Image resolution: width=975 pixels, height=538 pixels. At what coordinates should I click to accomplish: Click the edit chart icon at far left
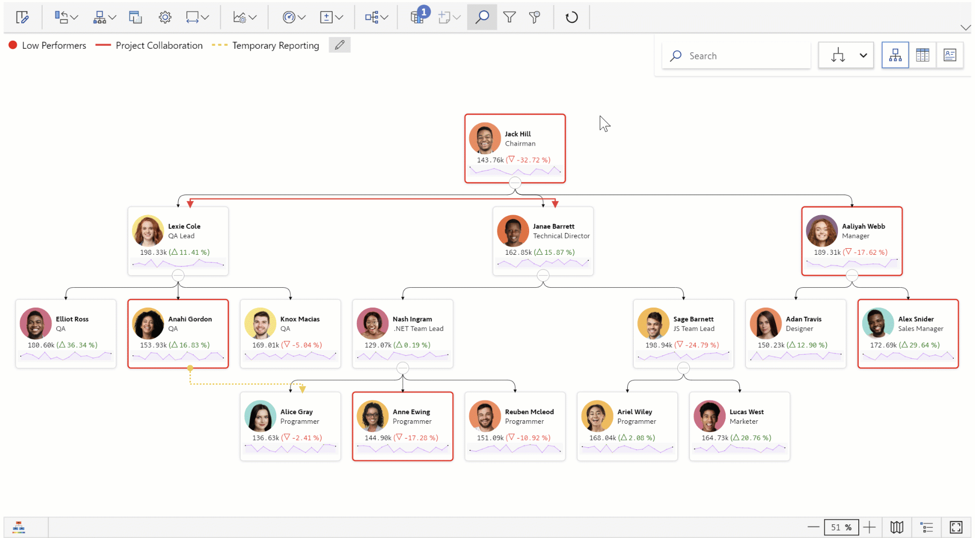coord(22,17)
